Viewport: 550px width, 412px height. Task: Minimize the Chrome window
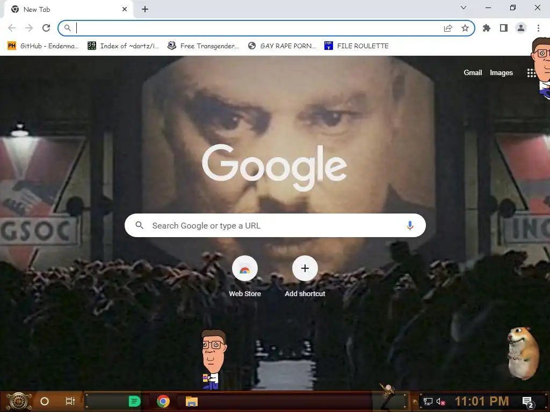488,8
